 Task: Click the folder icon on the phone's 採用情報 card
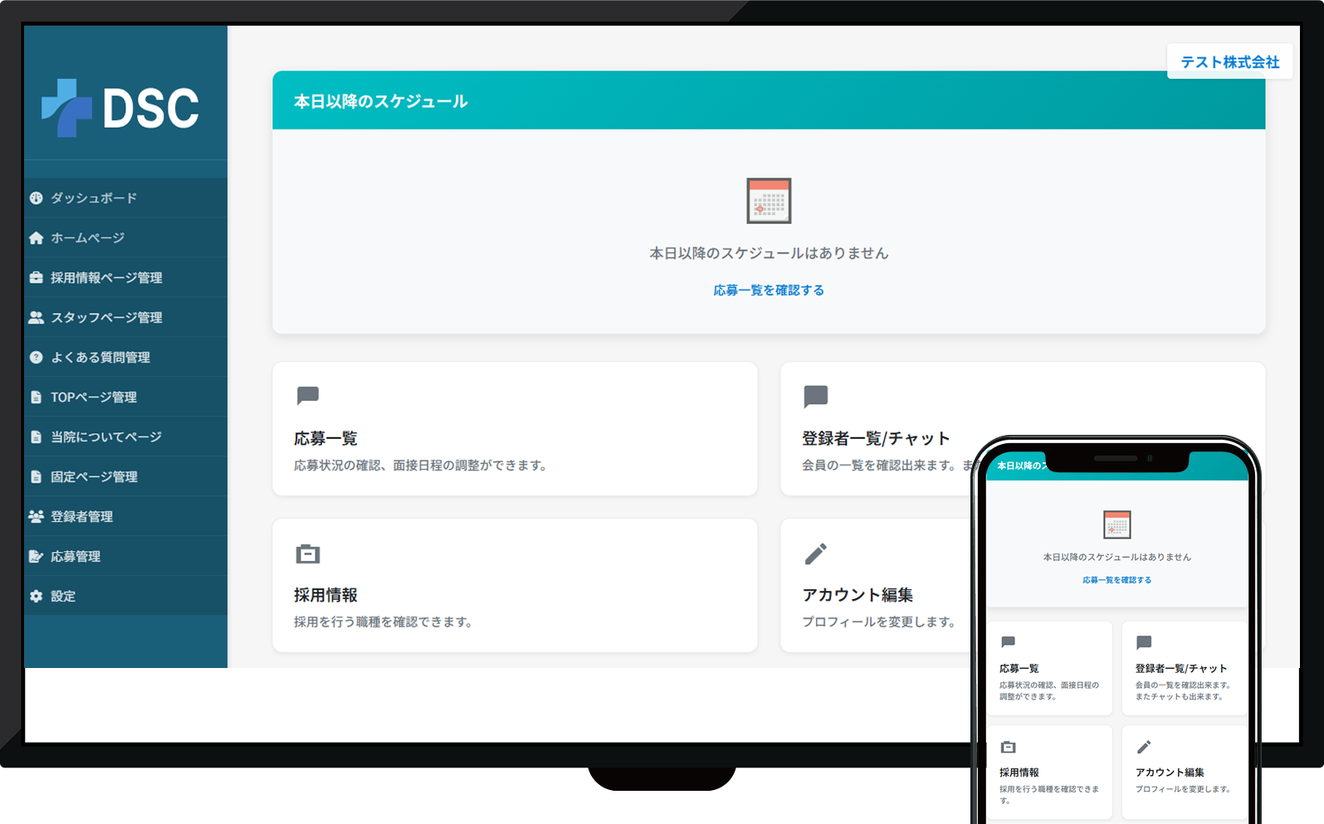pyautogui.click(x=1009, y=747)
